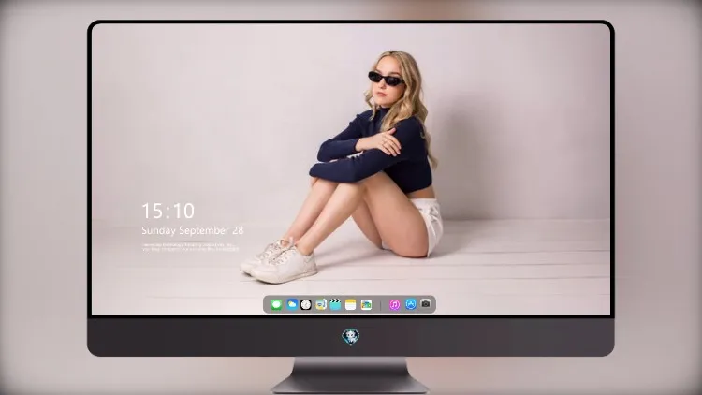Viewport: 702px width, 395px height.
Task: Open the blue App Store icon
Action: click(x=411, y=304)
